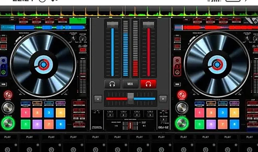This screenshot has height=152, width=258.
Task: Select the blue pad mode tab on left deck
Action: (26, 103)
